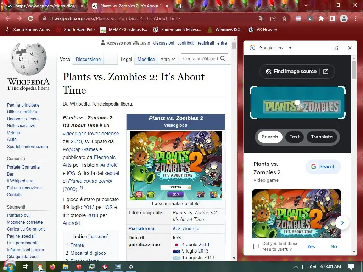Open Fai una donazione link

coord(24,188)
